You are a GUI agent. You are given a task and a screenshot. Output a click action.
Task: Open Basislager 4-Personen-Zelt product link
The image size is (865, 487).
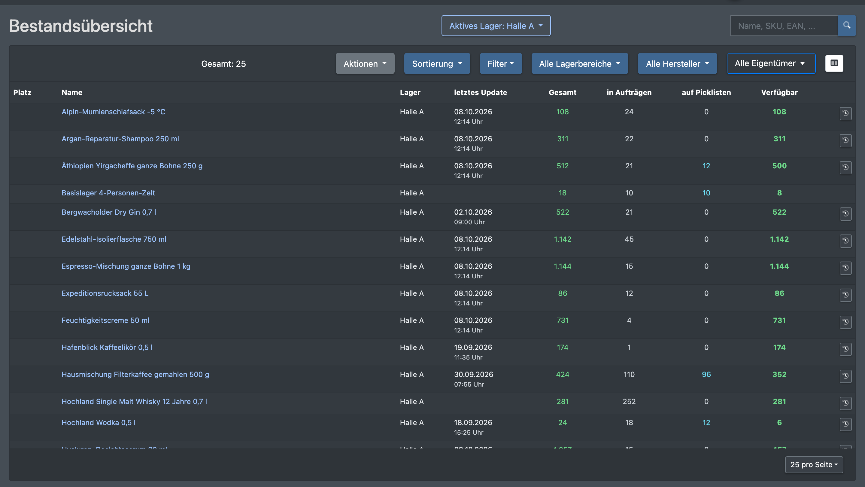point(108,193)
